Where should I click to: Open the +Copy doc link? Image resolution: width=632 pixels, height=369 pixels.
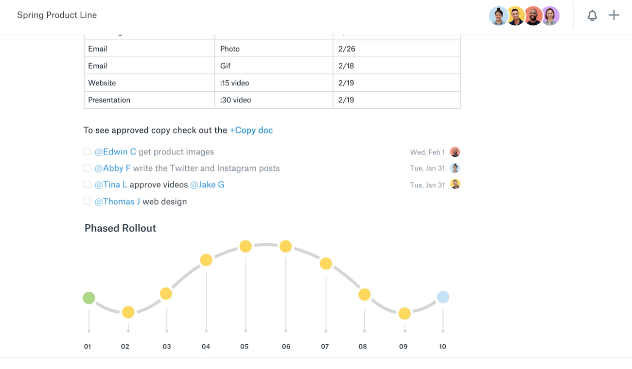coord(251,130)
